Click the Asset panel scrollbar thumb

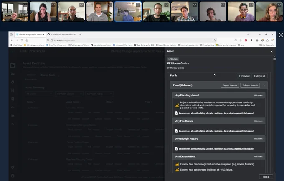pyautogui.click(x=274, y=59)
